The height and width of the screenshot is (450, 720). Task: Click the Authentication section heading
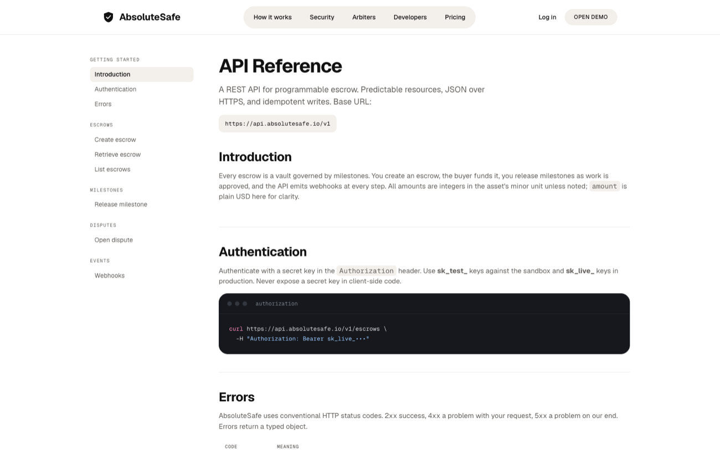(x=263, y=252)
